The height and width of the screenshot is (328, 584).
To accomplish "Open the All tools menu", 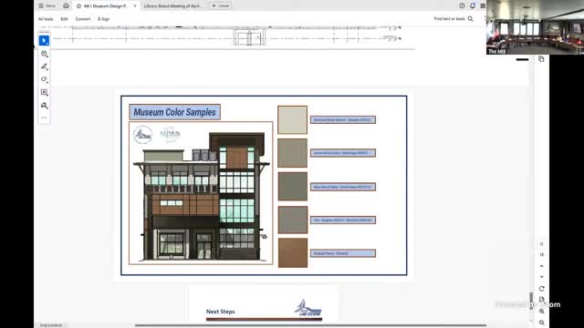I will (46, 19).
